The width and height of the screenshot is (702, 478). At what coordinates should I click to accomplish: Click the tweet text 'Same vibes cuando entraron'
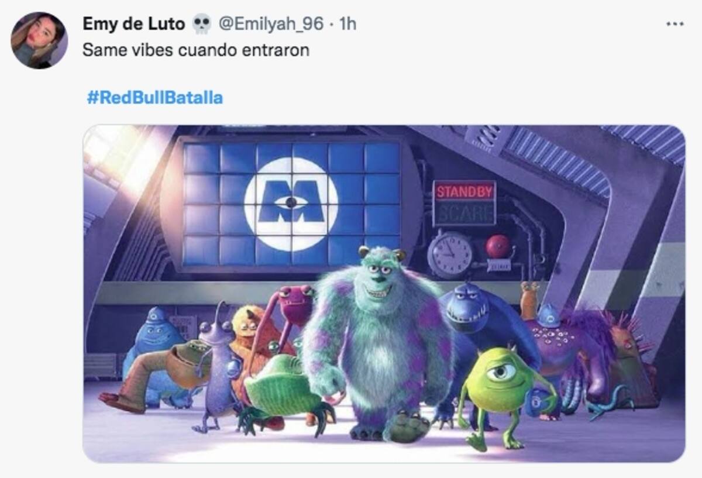coord(195,50)
